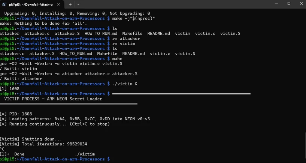Click the 'rm attacker' command
The image size is (306, 163).
[x=126, y=39]
